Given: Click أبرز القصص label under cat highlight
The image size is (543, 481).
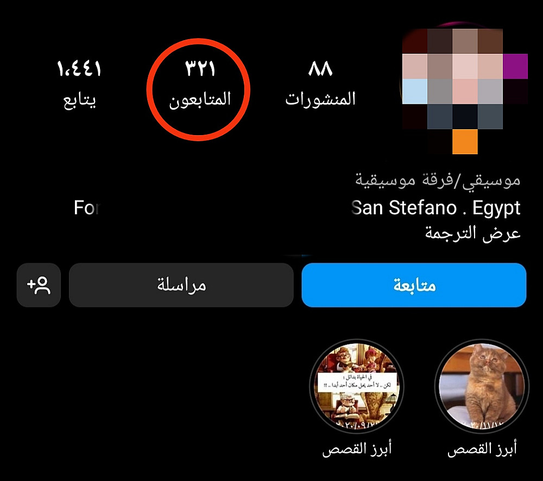Looking at the screenshot, I should 482,449.
